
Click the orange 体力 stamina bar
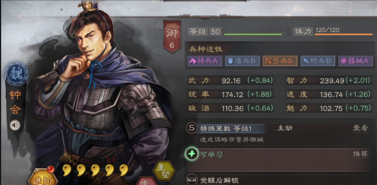(344, 34)
